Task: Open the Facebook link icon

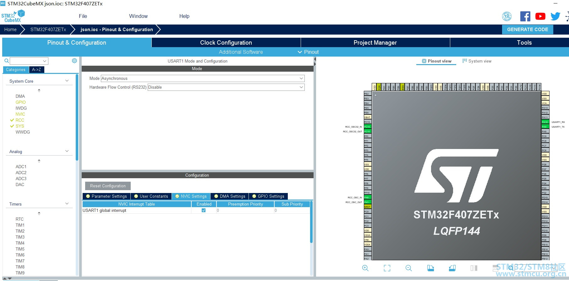Action: (x=525, y=16)
